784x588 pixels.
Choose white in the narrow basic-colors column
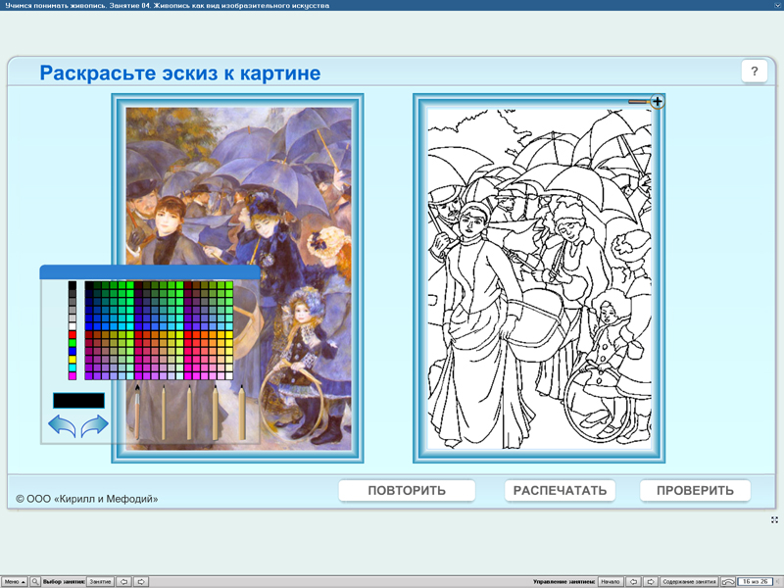click(x=73, y=326)
